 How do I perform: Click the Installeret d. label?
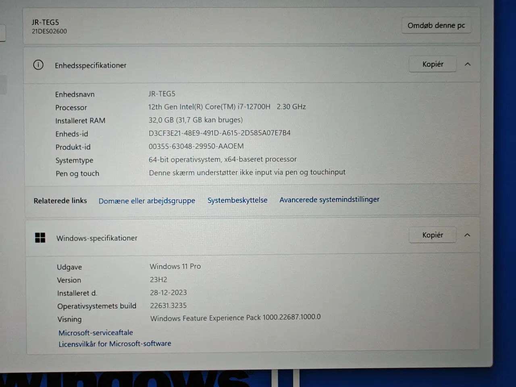pyautogui.click(x=77, y=293)
